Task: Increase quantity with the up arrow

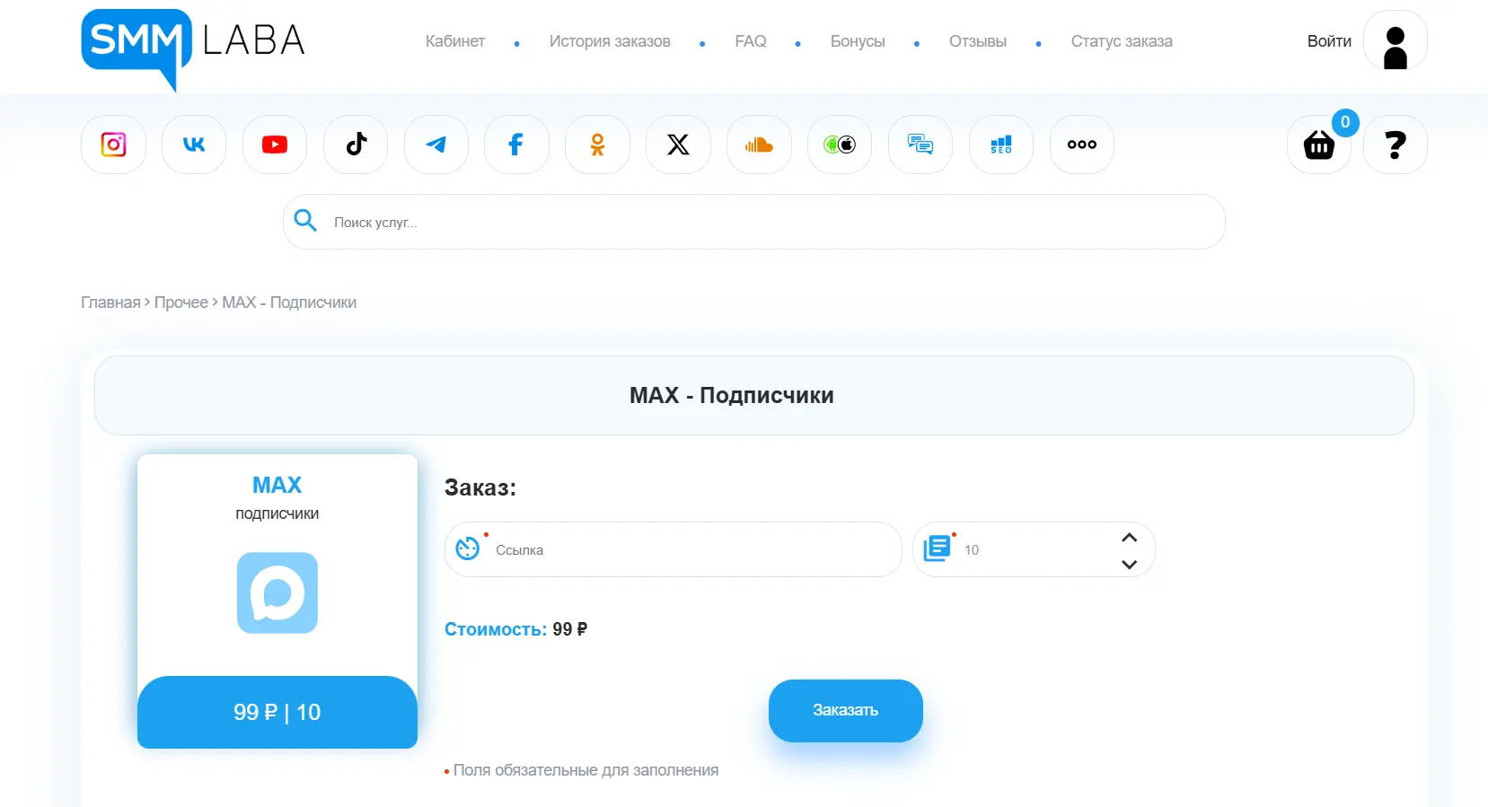Action: (1129, 538)
